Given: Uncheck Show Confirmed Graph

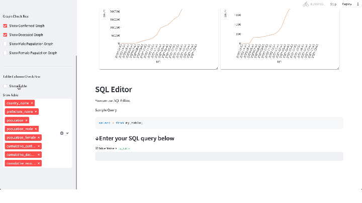Looking at the screenshot, I should point(6,26).
